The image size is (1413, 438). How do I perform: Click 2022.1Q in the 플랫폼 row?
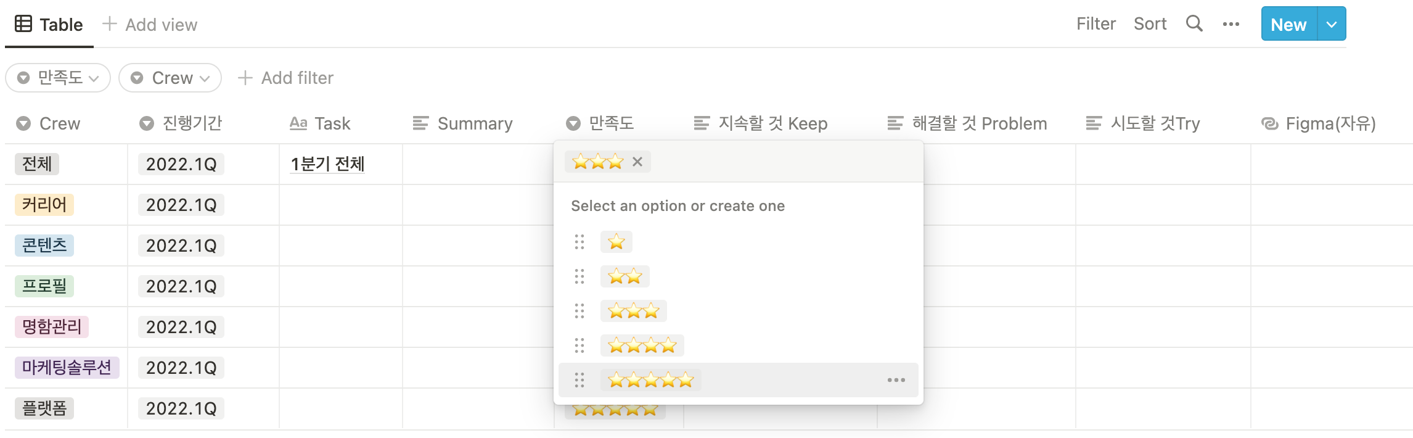point(181,408)
